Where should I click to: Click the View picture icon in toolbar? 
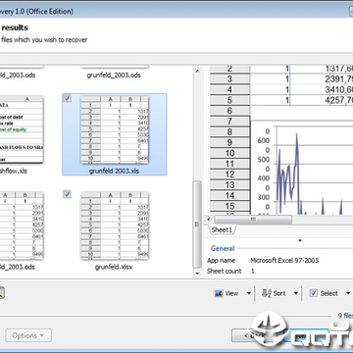click(x=219, y=293)
